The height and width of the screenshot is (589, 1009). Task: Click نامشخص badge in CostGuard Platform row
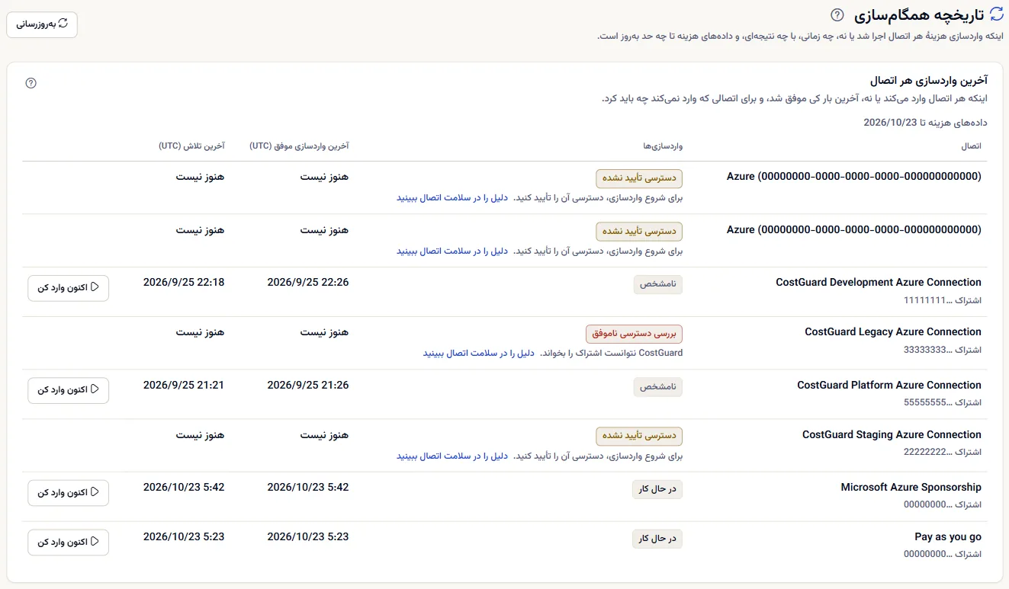tap(658, 387)
